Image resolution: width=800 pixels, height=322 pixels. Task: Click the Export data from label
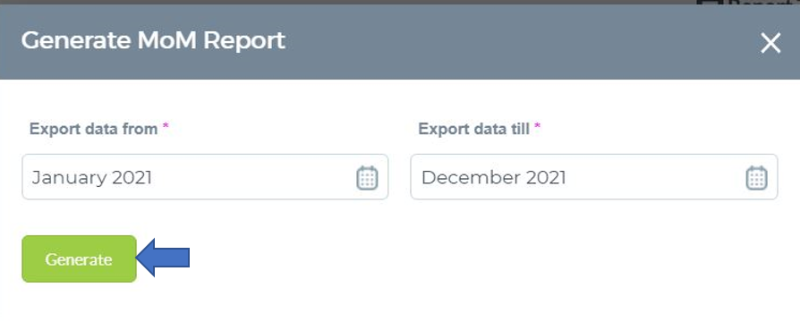(93, 129)
